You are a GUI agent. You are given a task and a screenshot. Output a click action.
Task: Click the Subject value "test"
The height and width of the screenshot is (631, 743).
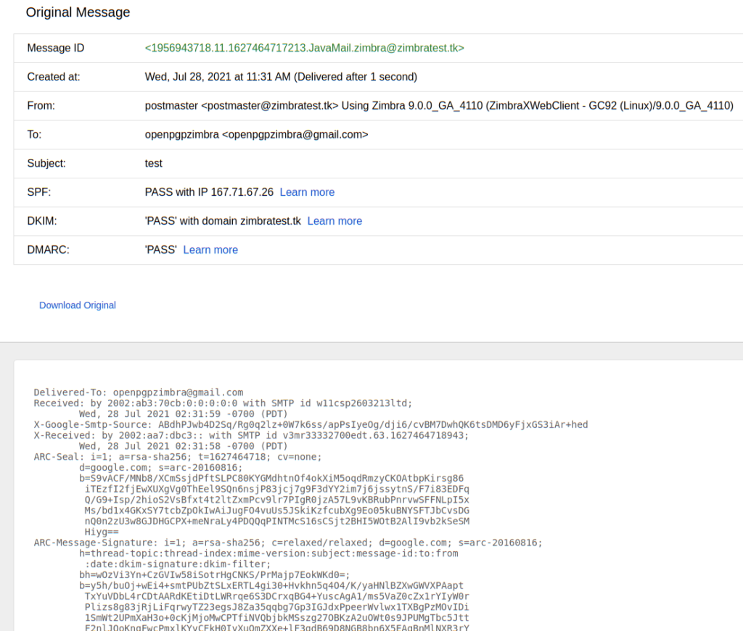(153, 163)
